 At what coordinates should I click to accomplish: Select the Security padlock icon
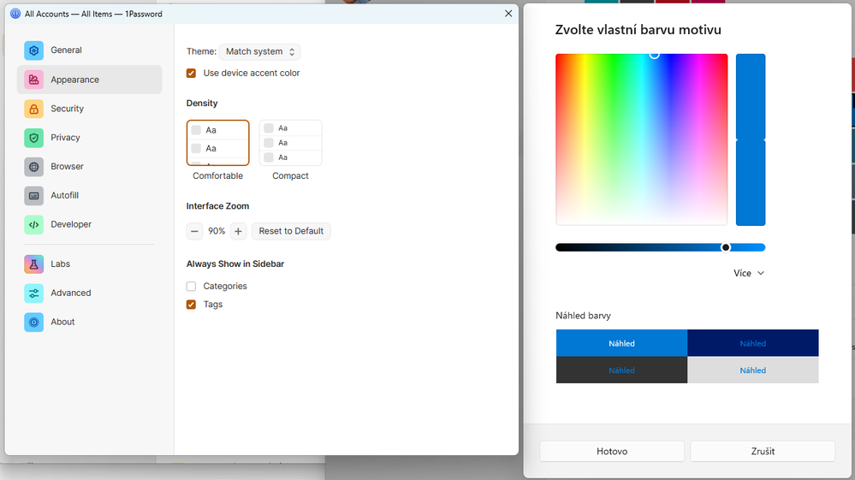(x=33, y=109)
